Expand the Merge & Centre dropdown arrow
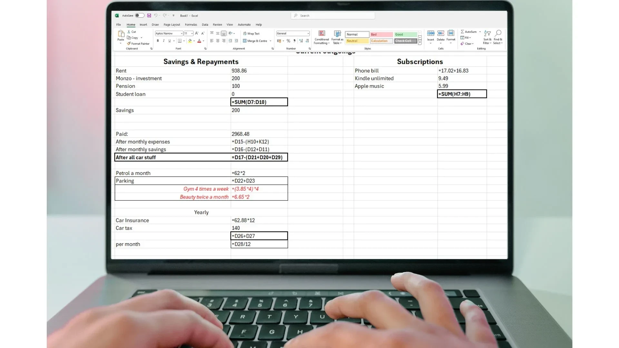 pyautogui.click(x=270, y=41)
